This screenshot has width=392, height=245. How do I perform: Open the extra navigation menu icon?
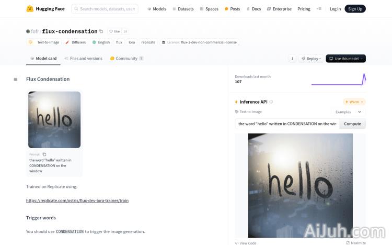(x=319, y=9)
